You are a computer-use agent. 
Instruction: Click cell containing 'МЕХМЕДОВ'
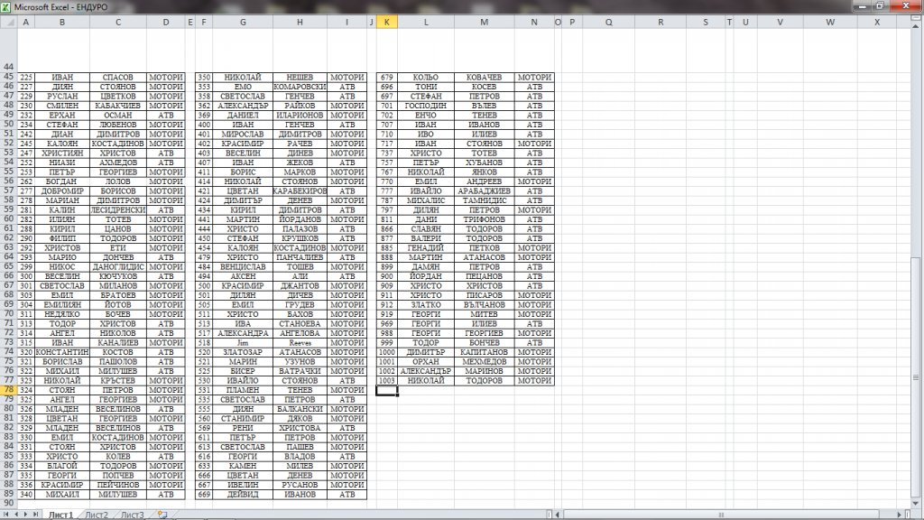(484, 361)
